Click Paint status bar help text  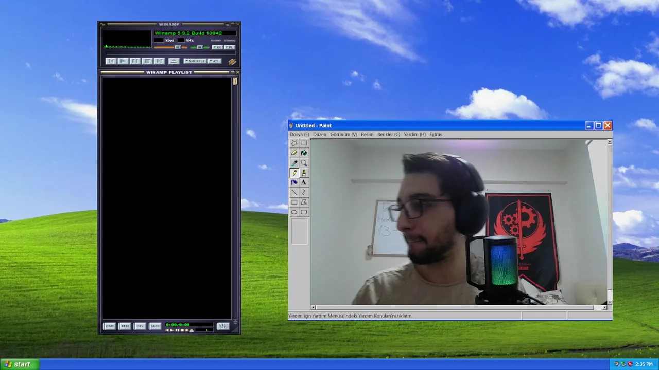[x=350, y=316]
